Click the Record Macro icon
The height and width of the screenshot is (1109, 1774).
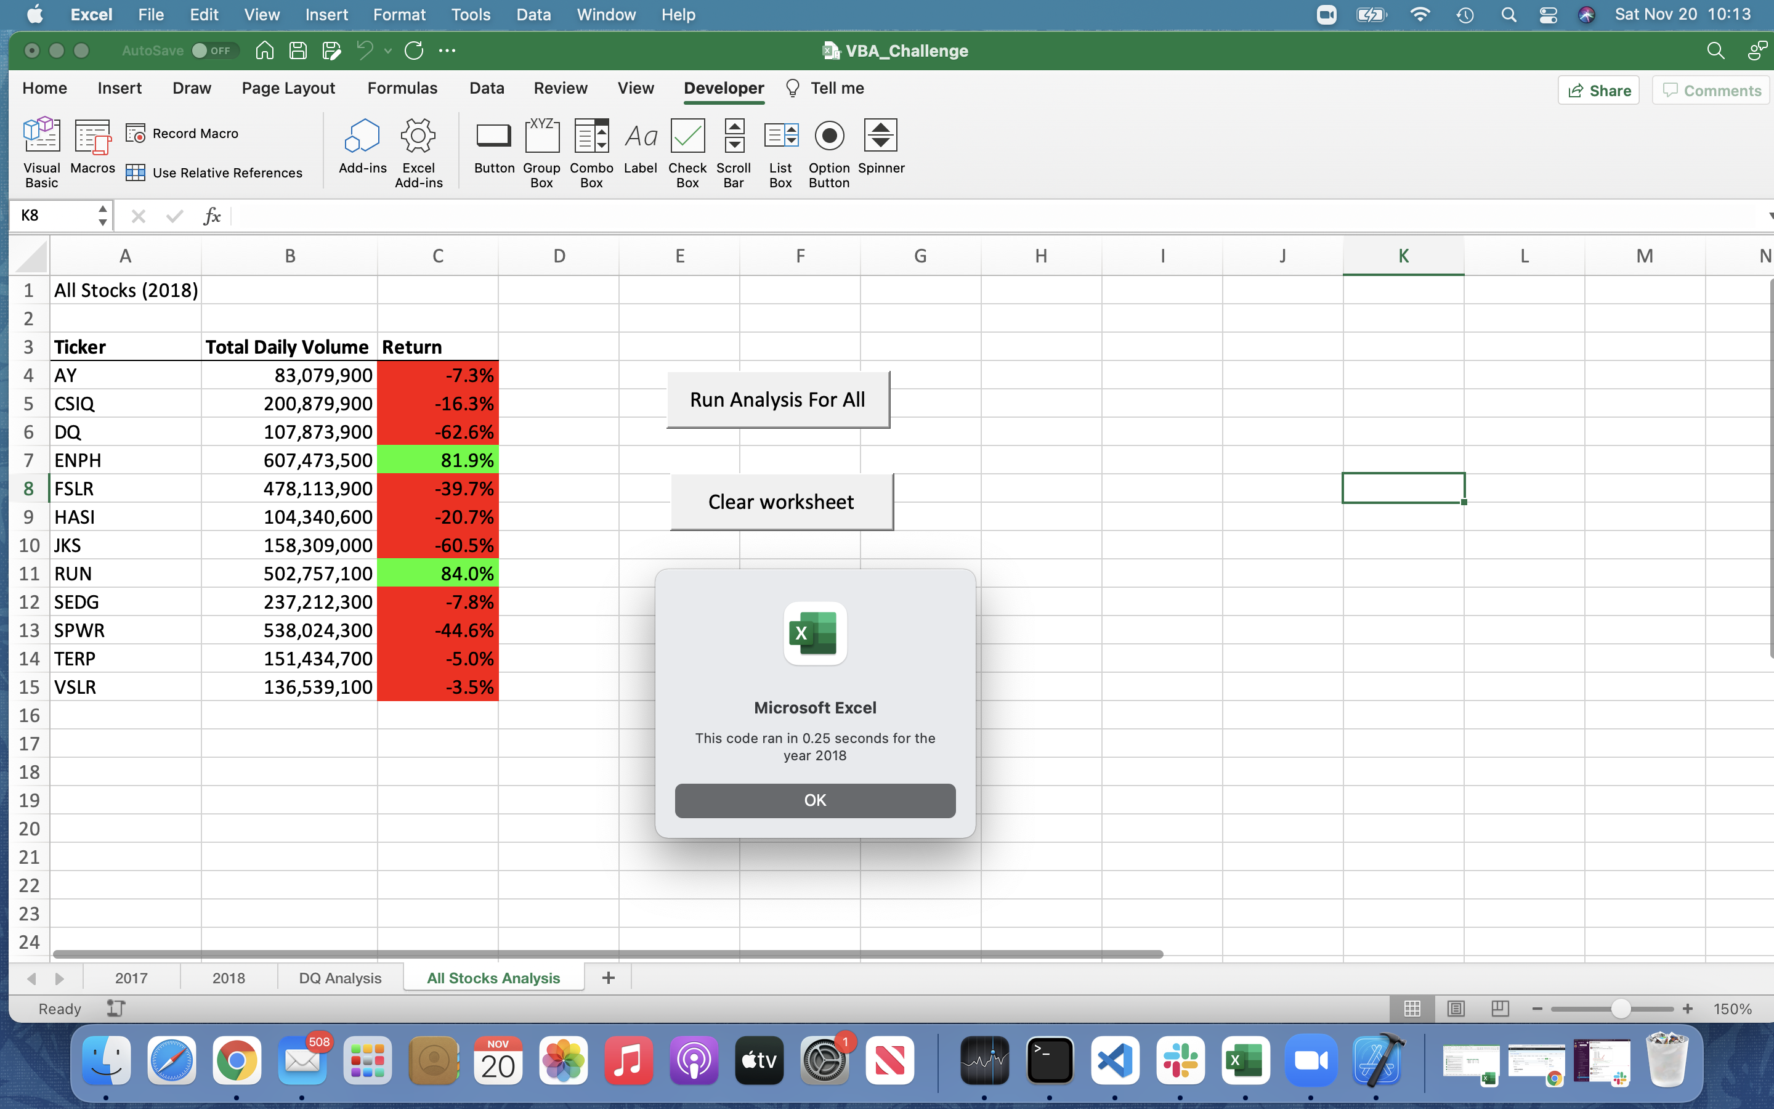point(136,134)
